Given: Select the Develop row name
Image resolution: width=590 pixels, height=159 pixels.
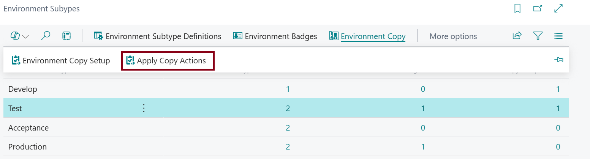Looking at the screenshot, I should click(x=23, y=89).
